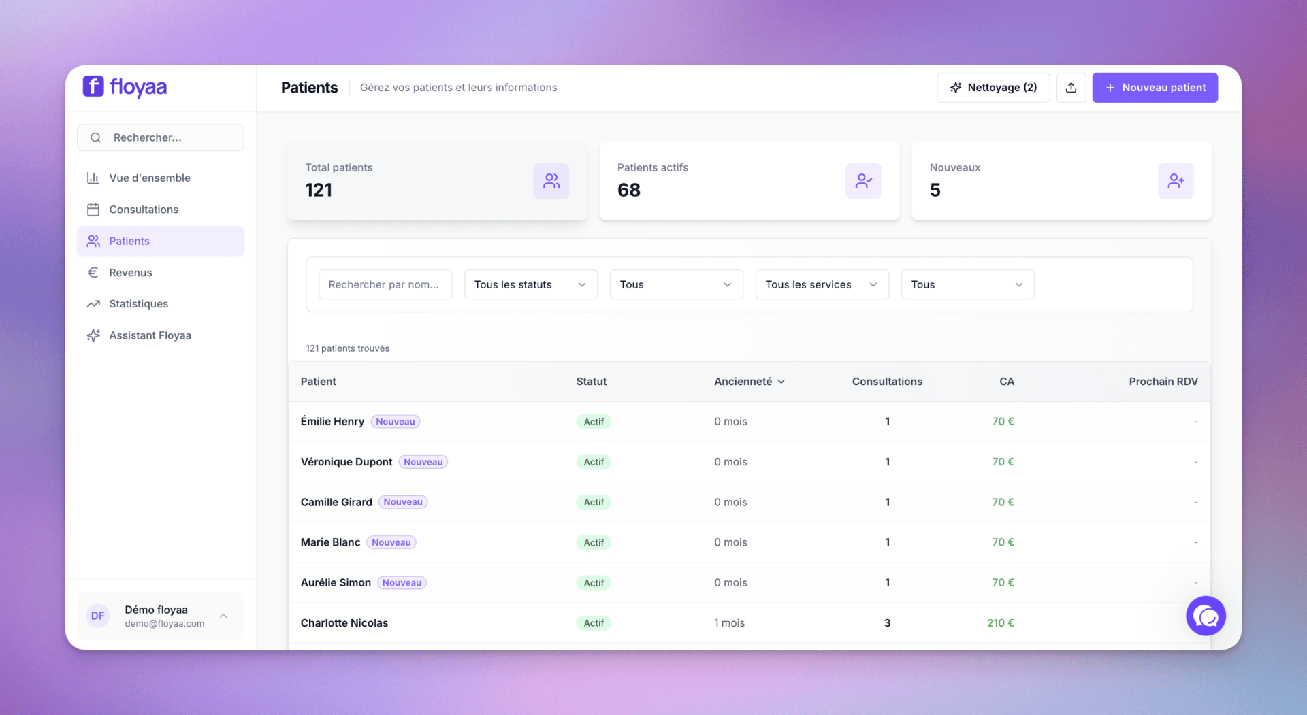The width and height of the screenshot is (1307, 715).
Task: Go to Vue d'ensemble
Action: pyautogui.click(x=150, y=178)
